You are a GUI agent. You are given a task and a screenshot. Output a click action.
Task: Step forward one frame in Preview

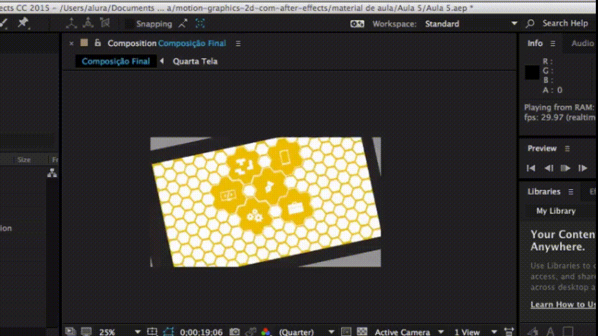click(x=583, y=168)
